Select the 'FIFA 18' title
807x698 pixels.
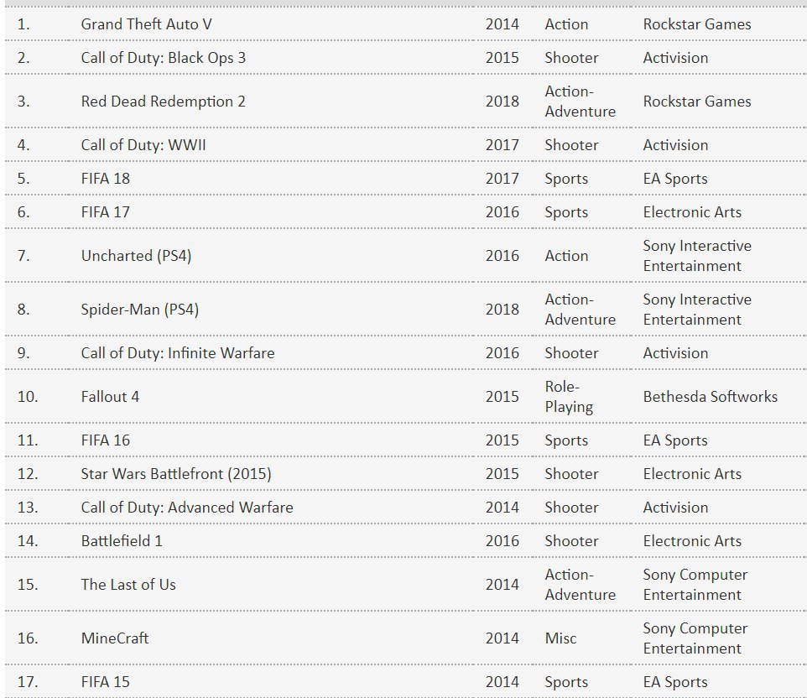(x=106, y=179)
